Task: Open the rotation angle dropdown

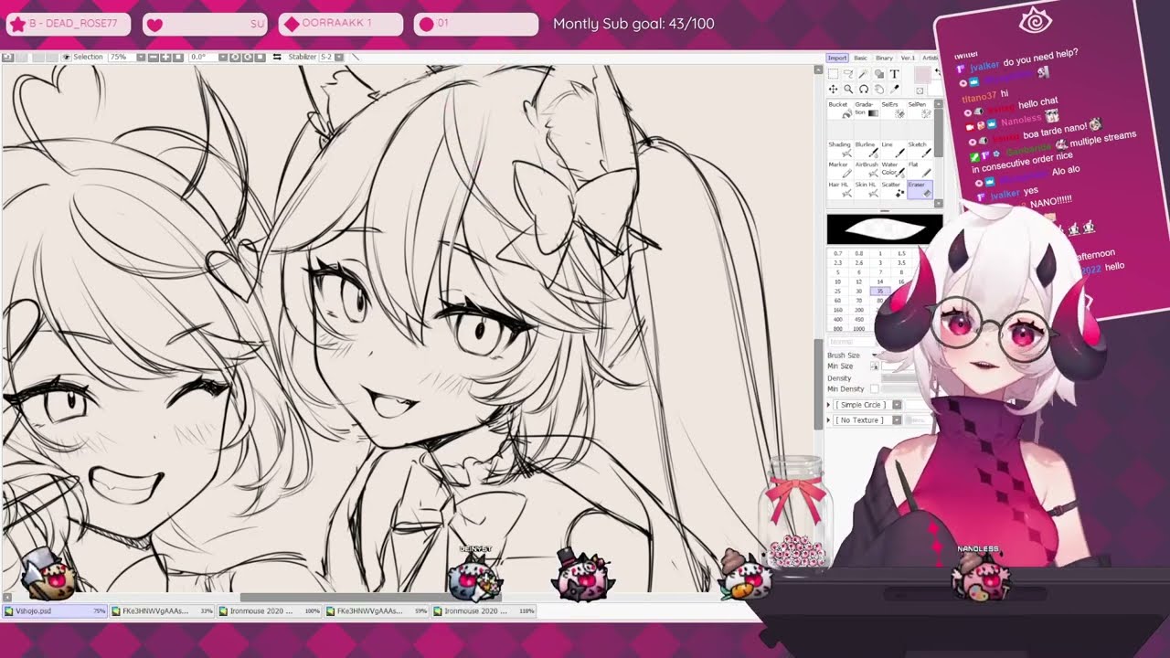Action: point(225,57)
